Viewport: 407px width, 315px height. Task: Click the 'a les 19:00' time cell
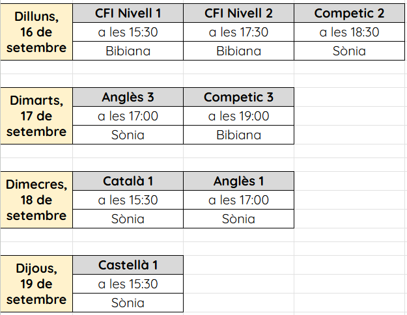[x=238, y=116]
